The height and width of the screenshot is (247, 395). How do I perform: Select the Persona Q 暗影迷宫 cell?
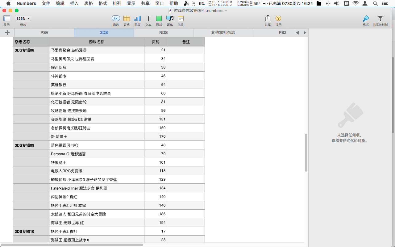click(x=97, y=154)
